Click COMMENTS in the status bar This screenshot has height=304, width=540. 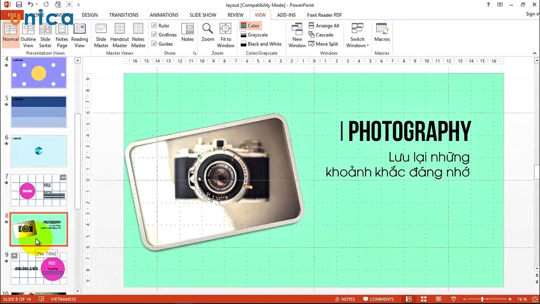378,299
